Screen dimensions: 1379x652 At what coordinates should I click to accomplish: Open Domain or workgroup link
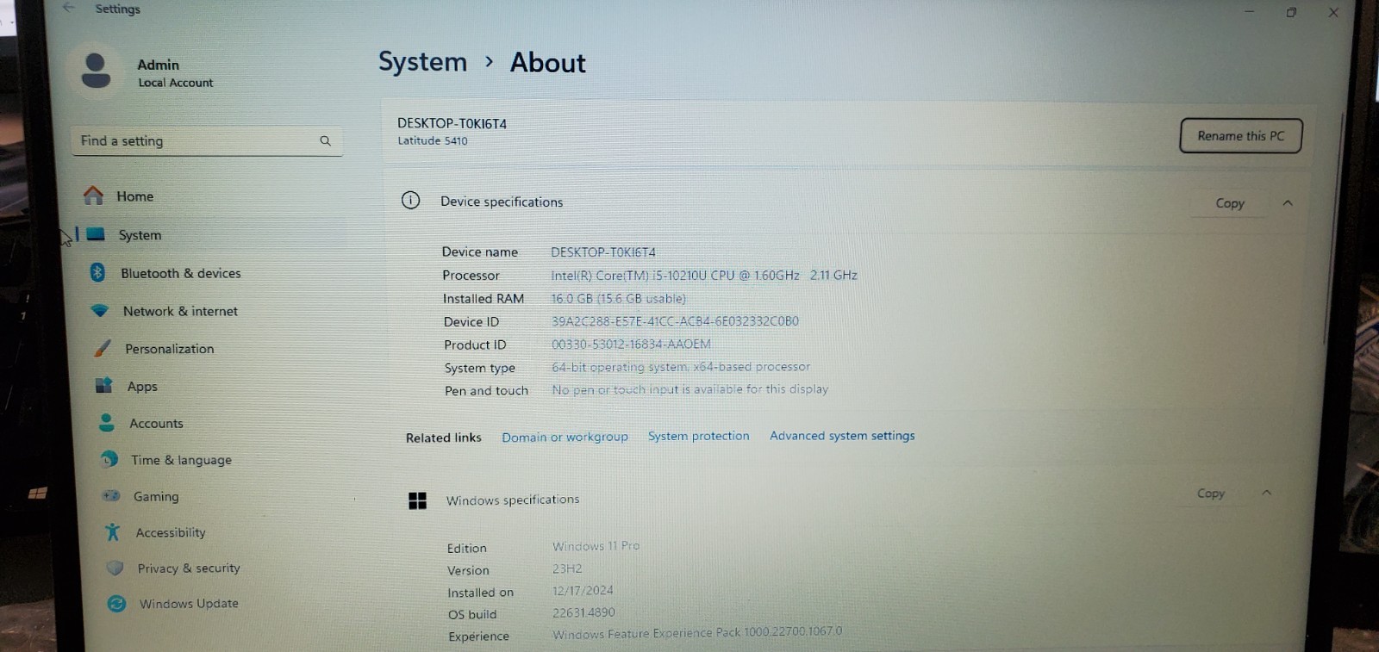[x=565, y=437]
